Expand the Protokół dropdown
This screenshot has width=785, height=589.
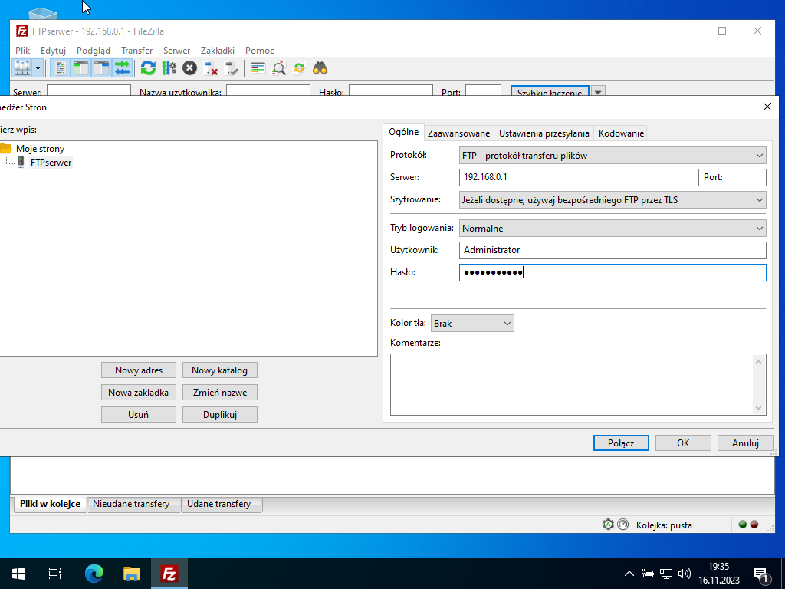click(613, 155)
